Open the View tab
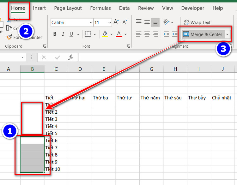This screenshot has height=185, width=237. [167, 8]
